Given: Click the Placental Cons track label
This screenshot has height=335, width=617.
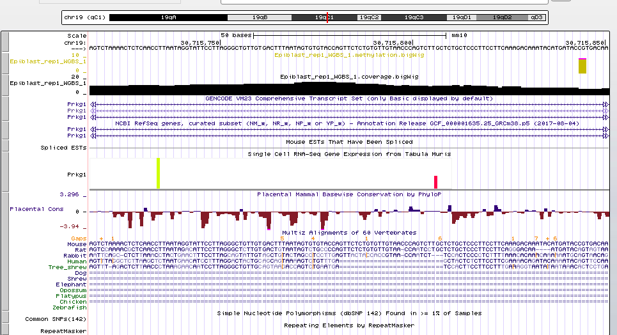Looking at the screenshot, I should click(x=36, y=209).
